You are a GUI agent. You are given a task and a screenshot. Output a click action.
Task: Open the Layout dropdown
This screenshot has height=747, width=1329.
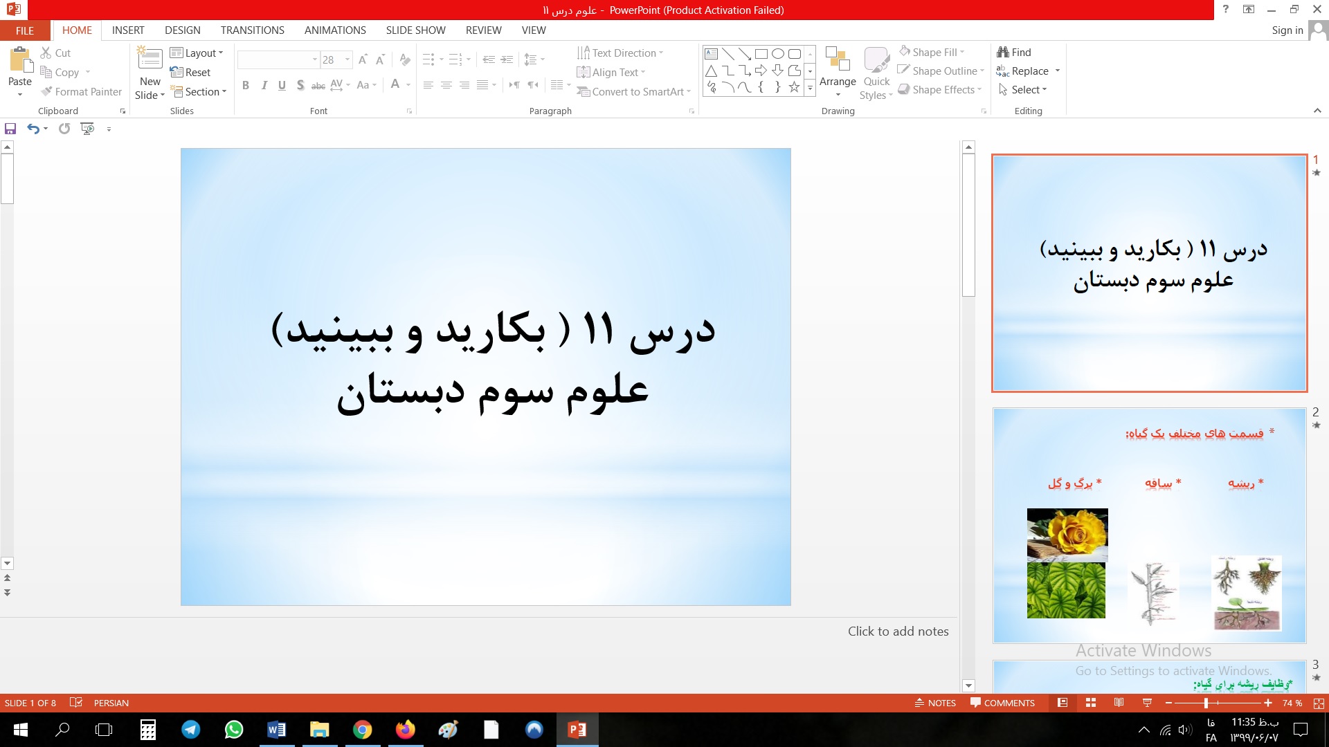197,53
